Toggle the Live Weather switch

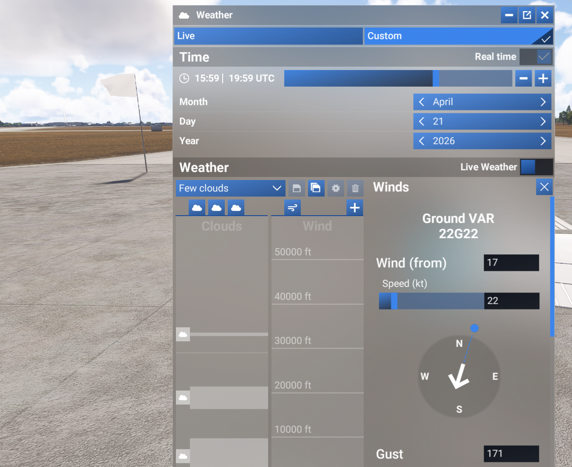coord(536,167)
